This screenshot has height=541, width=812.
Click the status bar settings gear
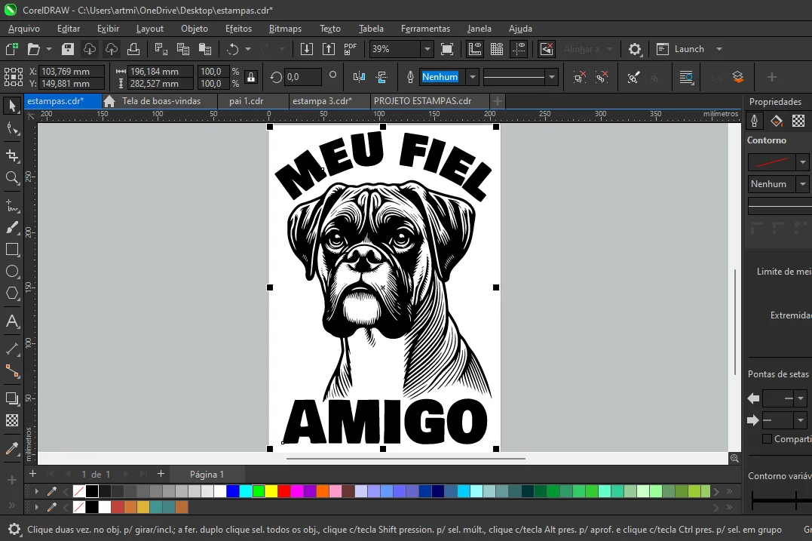pyautogui.click(x=14, y=529)
